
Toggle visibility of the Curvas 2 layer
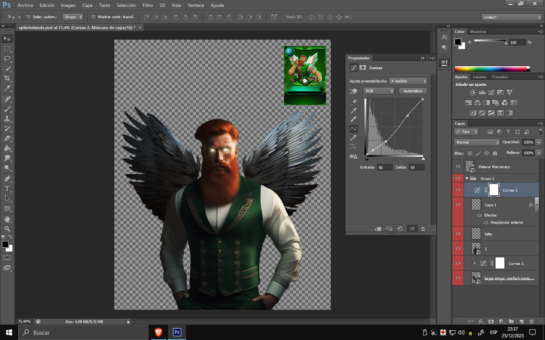458,190
